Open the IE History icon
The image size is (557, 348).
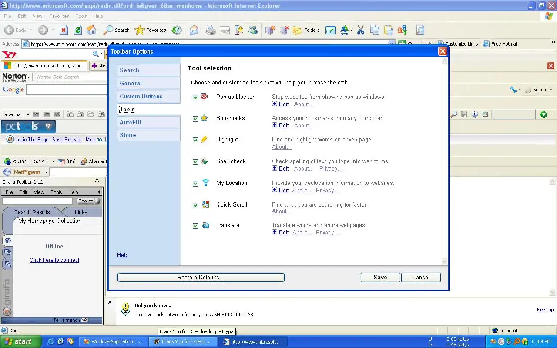pos(177,30)
